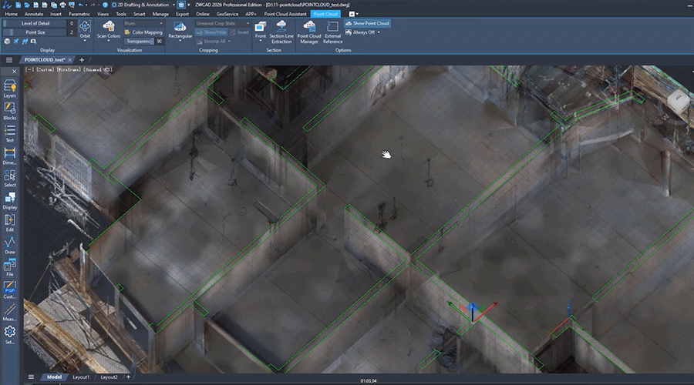Open the PGP Customize tool in the sidebar
Viewport: 694px width, 385px height.
[10, 290]
